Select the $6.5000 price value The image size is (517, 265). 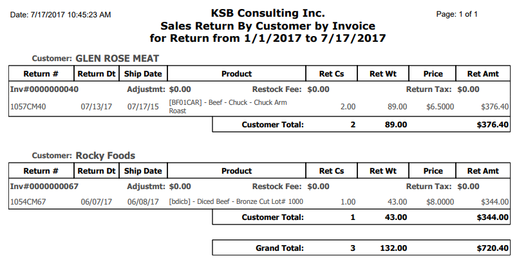tap(440, 106)
